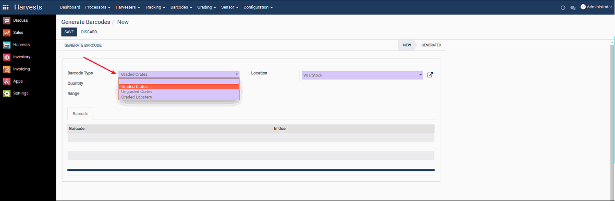Click the Location field label
Image resolution: width=615 pixels, height=201 pixels.
259,73
